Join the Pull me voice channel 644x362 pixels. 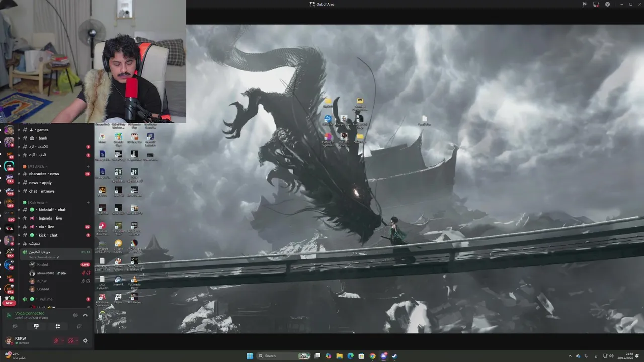[55, 299]
